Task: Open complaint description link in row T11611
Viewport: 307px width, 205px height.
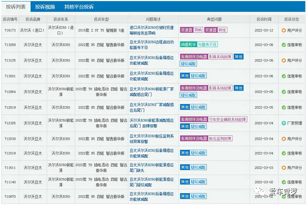Action: [152, 168]
